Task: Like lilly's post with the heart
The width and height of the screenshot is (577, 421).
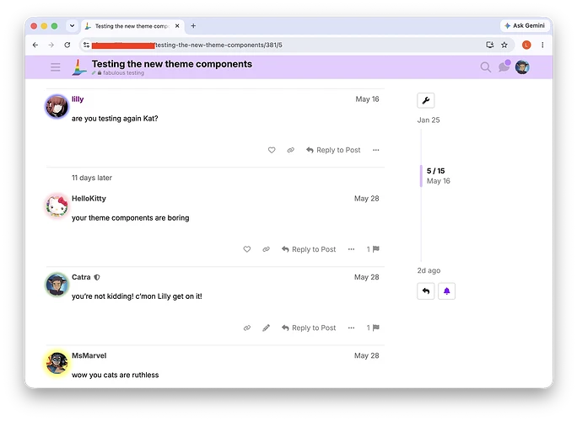Action: [272, 150]
